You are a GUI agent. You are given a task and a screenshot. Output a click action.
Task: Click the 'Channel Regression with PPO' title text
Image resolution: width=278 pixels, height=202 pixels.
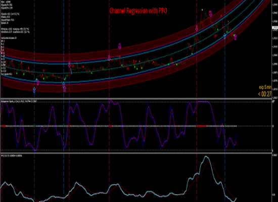click(138, 11)
